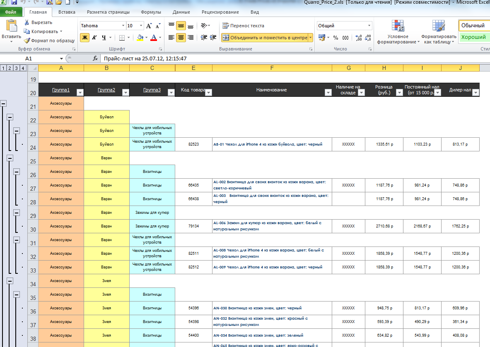This screenshot has height=347, width=490.
Task: Increase indent icon
Action: (x=213, y=38)
